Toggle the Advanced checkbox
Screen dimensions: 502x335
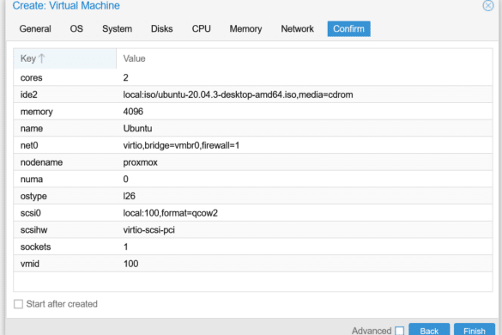point(399,331)
